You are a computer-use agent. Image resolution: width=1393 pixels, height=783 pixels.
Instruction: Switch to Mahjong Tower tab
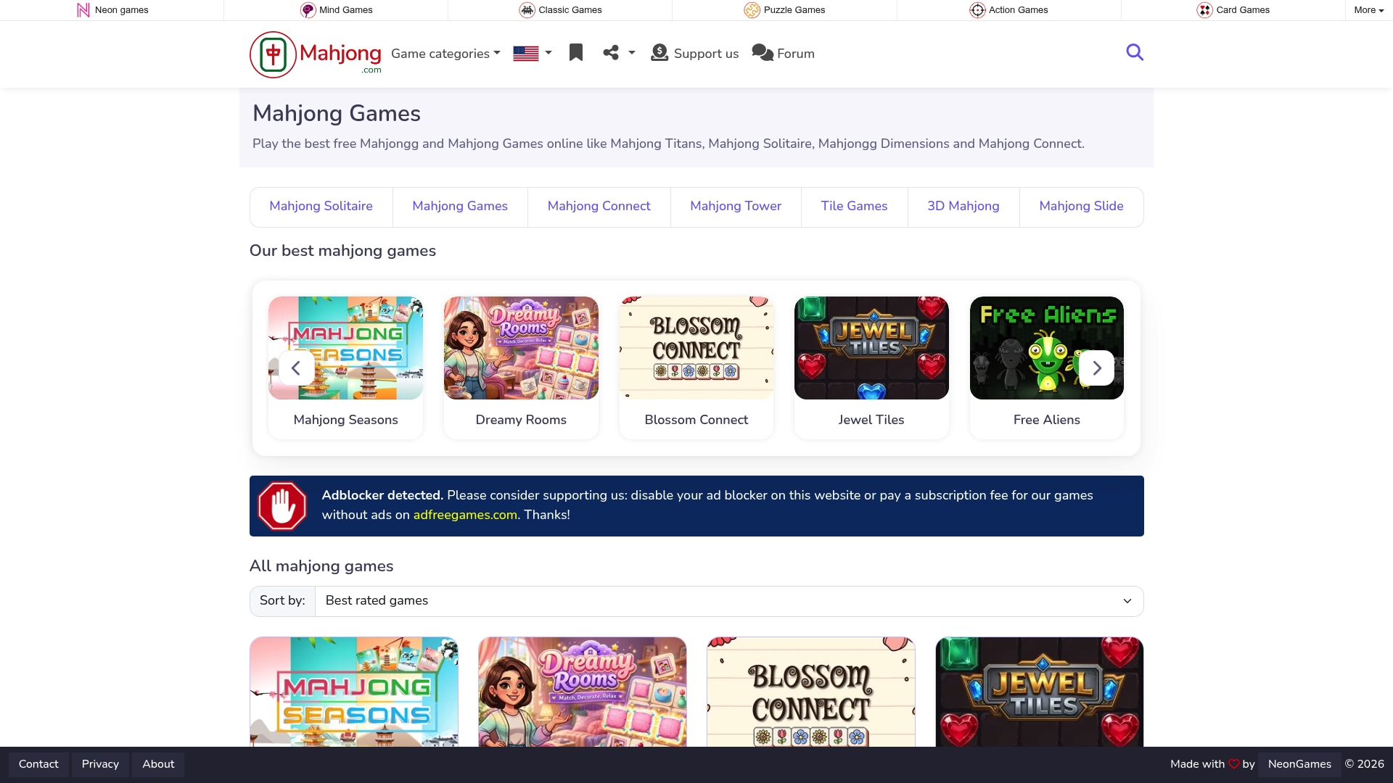tap(736, 207)
